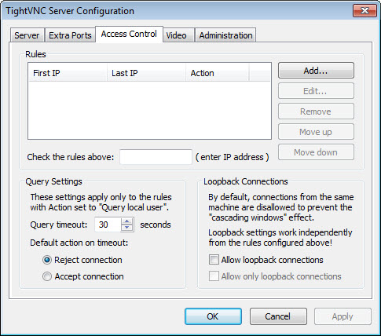Decrease Query timeout with down arrow
381x336 pixels.
click(127, 228)
